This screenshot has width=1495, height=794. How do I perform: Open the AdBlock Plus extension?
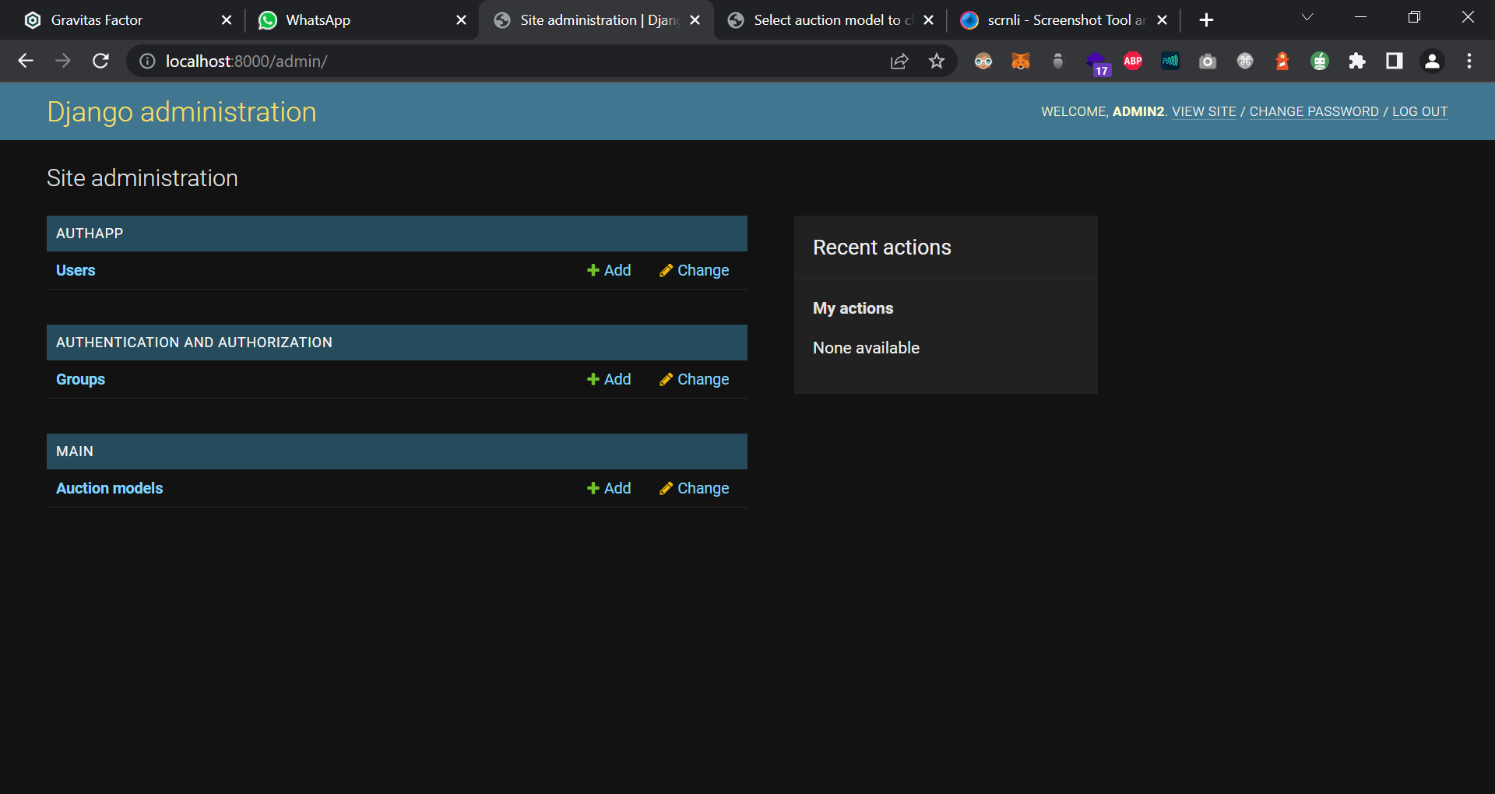(1133, 61)
